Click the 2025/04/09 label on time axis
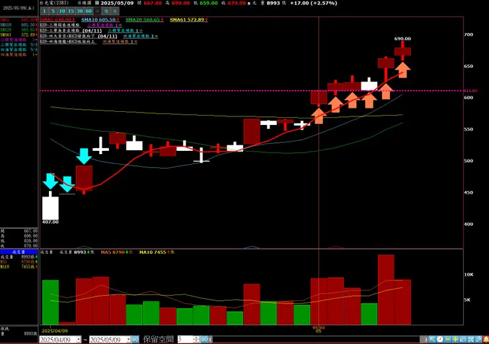This screenshot has width=489, height=344. (55, 331)
